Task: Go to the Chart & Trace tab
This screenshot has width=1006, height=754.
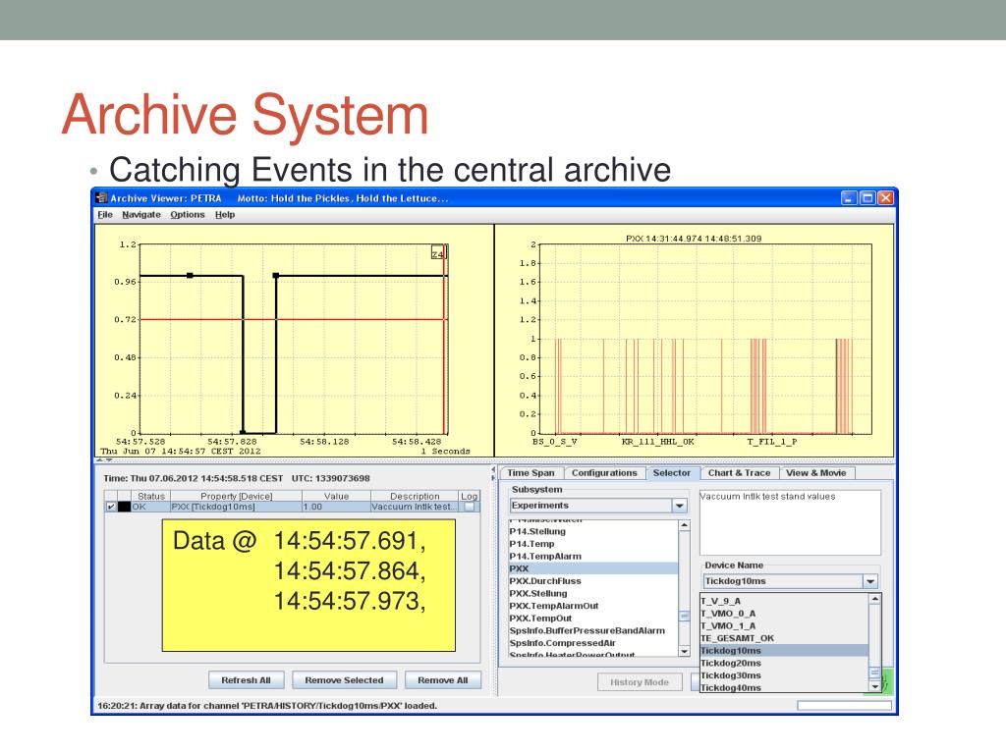Action: pos(739,473)
